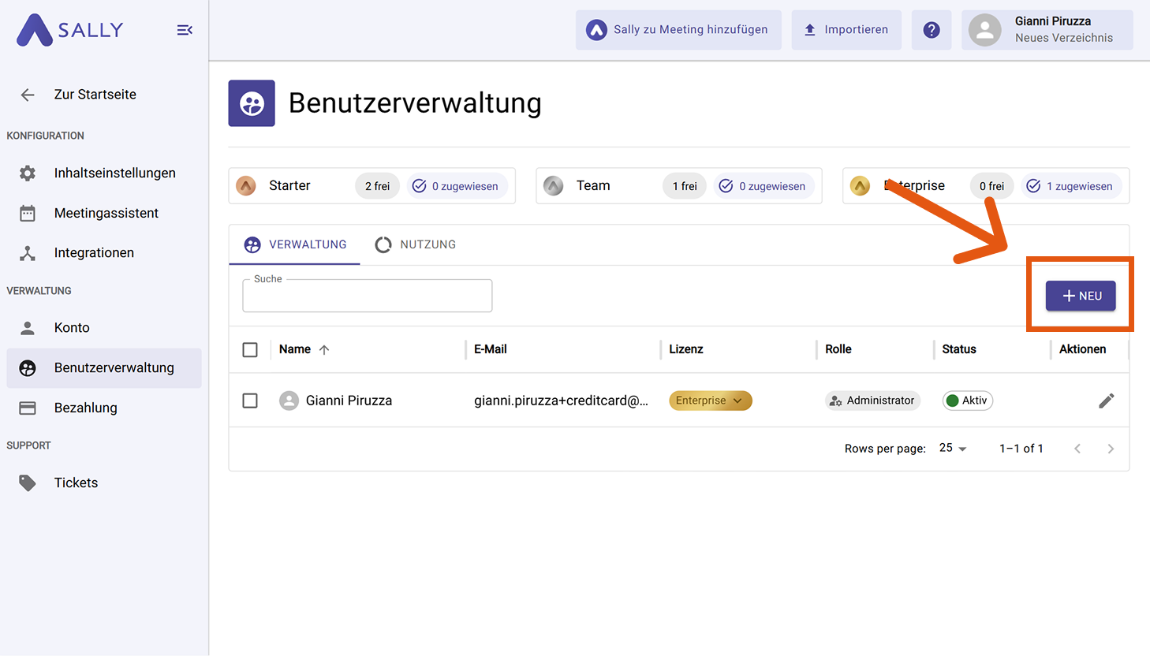Click the gianni.piruzza+creditcard email cell

coord(561,401)
